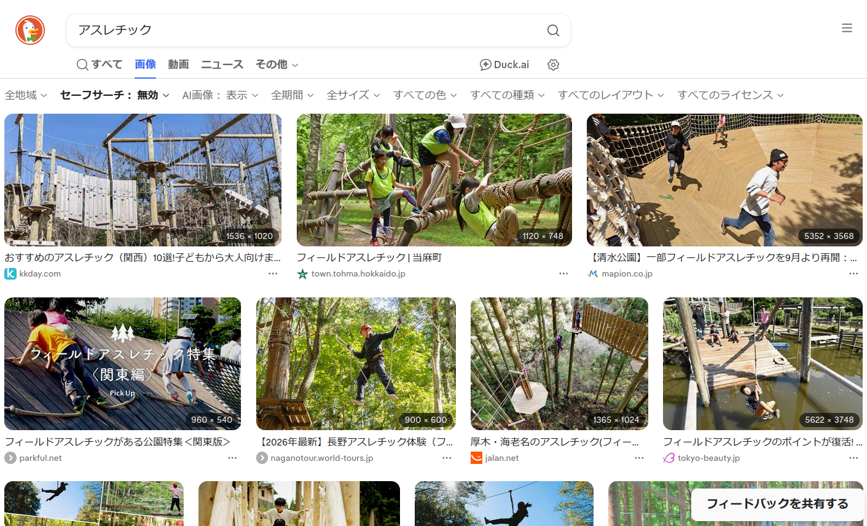Open the 5352 × 3568 wooden slope thumbnail
The width and height of the screenshot is (867, 526).
pos(724,180)
